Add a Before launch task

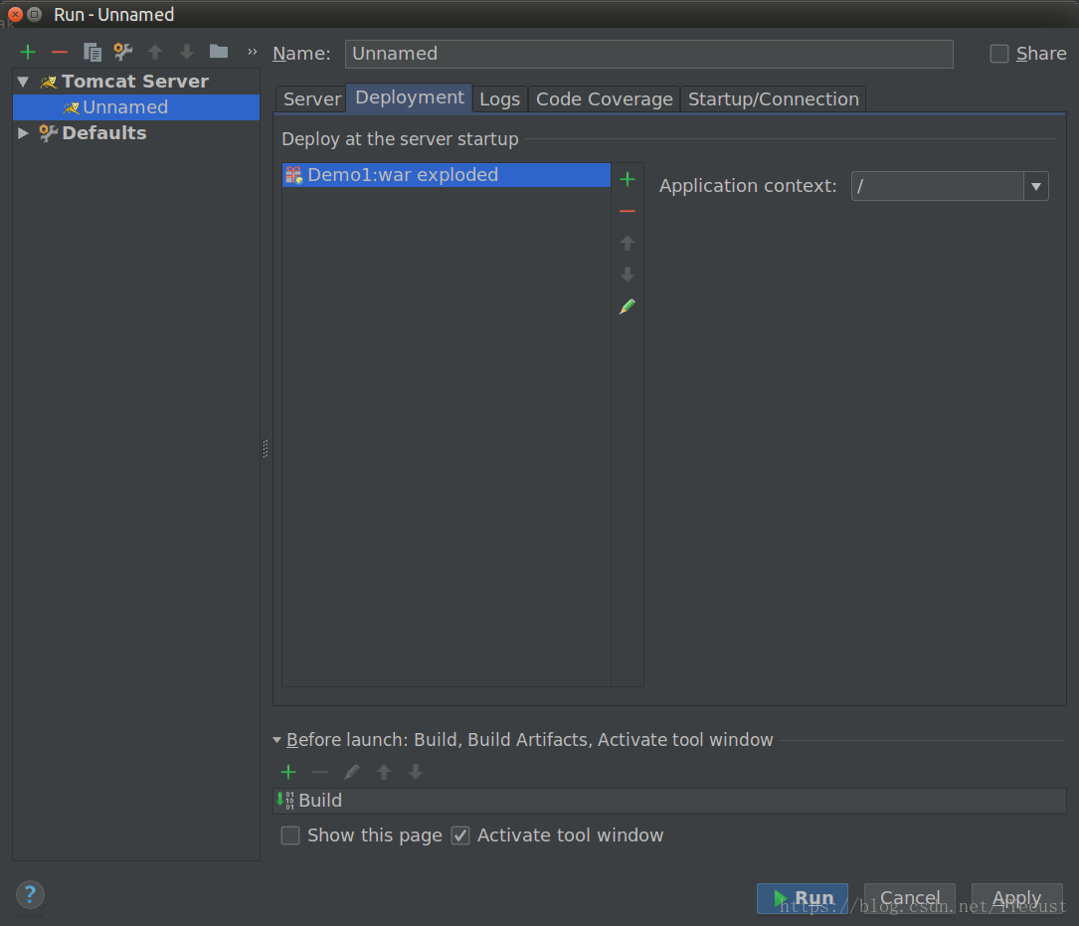click(x=288, y=773)
